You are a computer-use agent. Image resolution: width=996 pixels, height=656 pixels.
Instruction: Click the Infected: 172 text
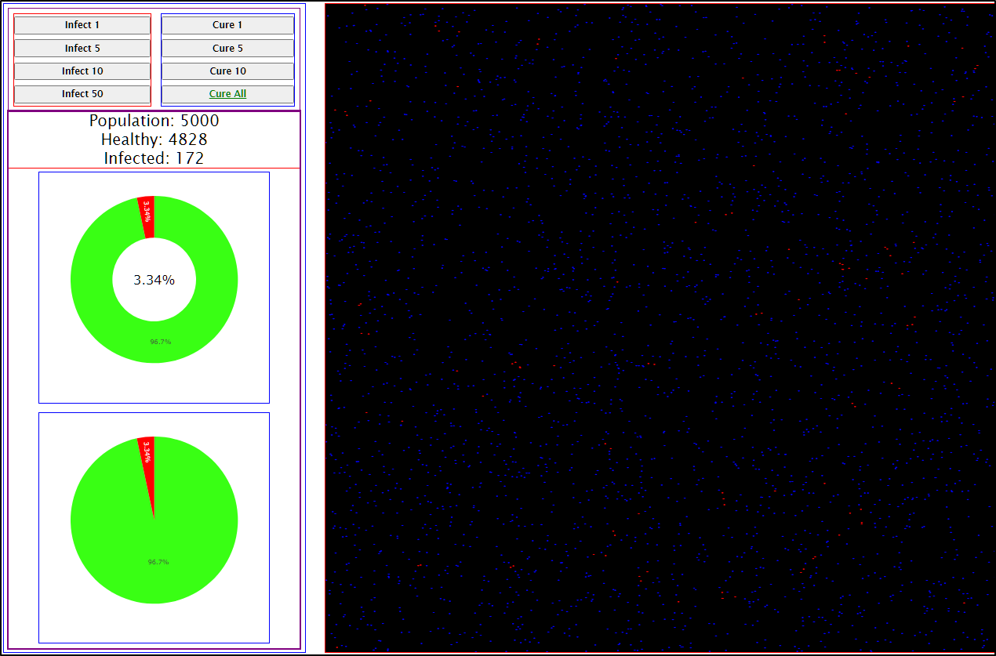pyautogui.click(x=154, y=158)
